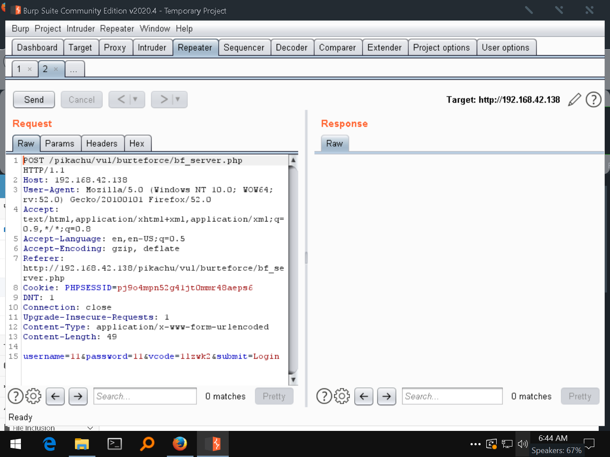Image resolution: width=610 pixels, height=457 pixels.
Task: Switch to the Intruder tool tab
Action: coord(152,47)
